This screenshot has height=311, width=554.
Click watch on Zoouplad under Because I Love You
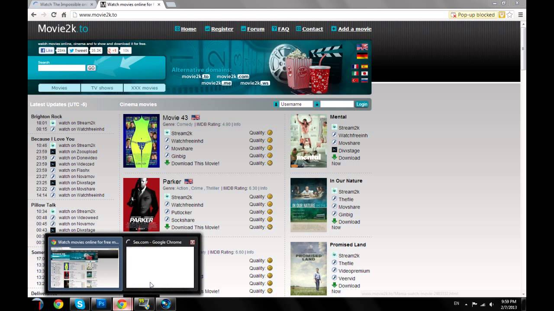click(x=78, y=152)
